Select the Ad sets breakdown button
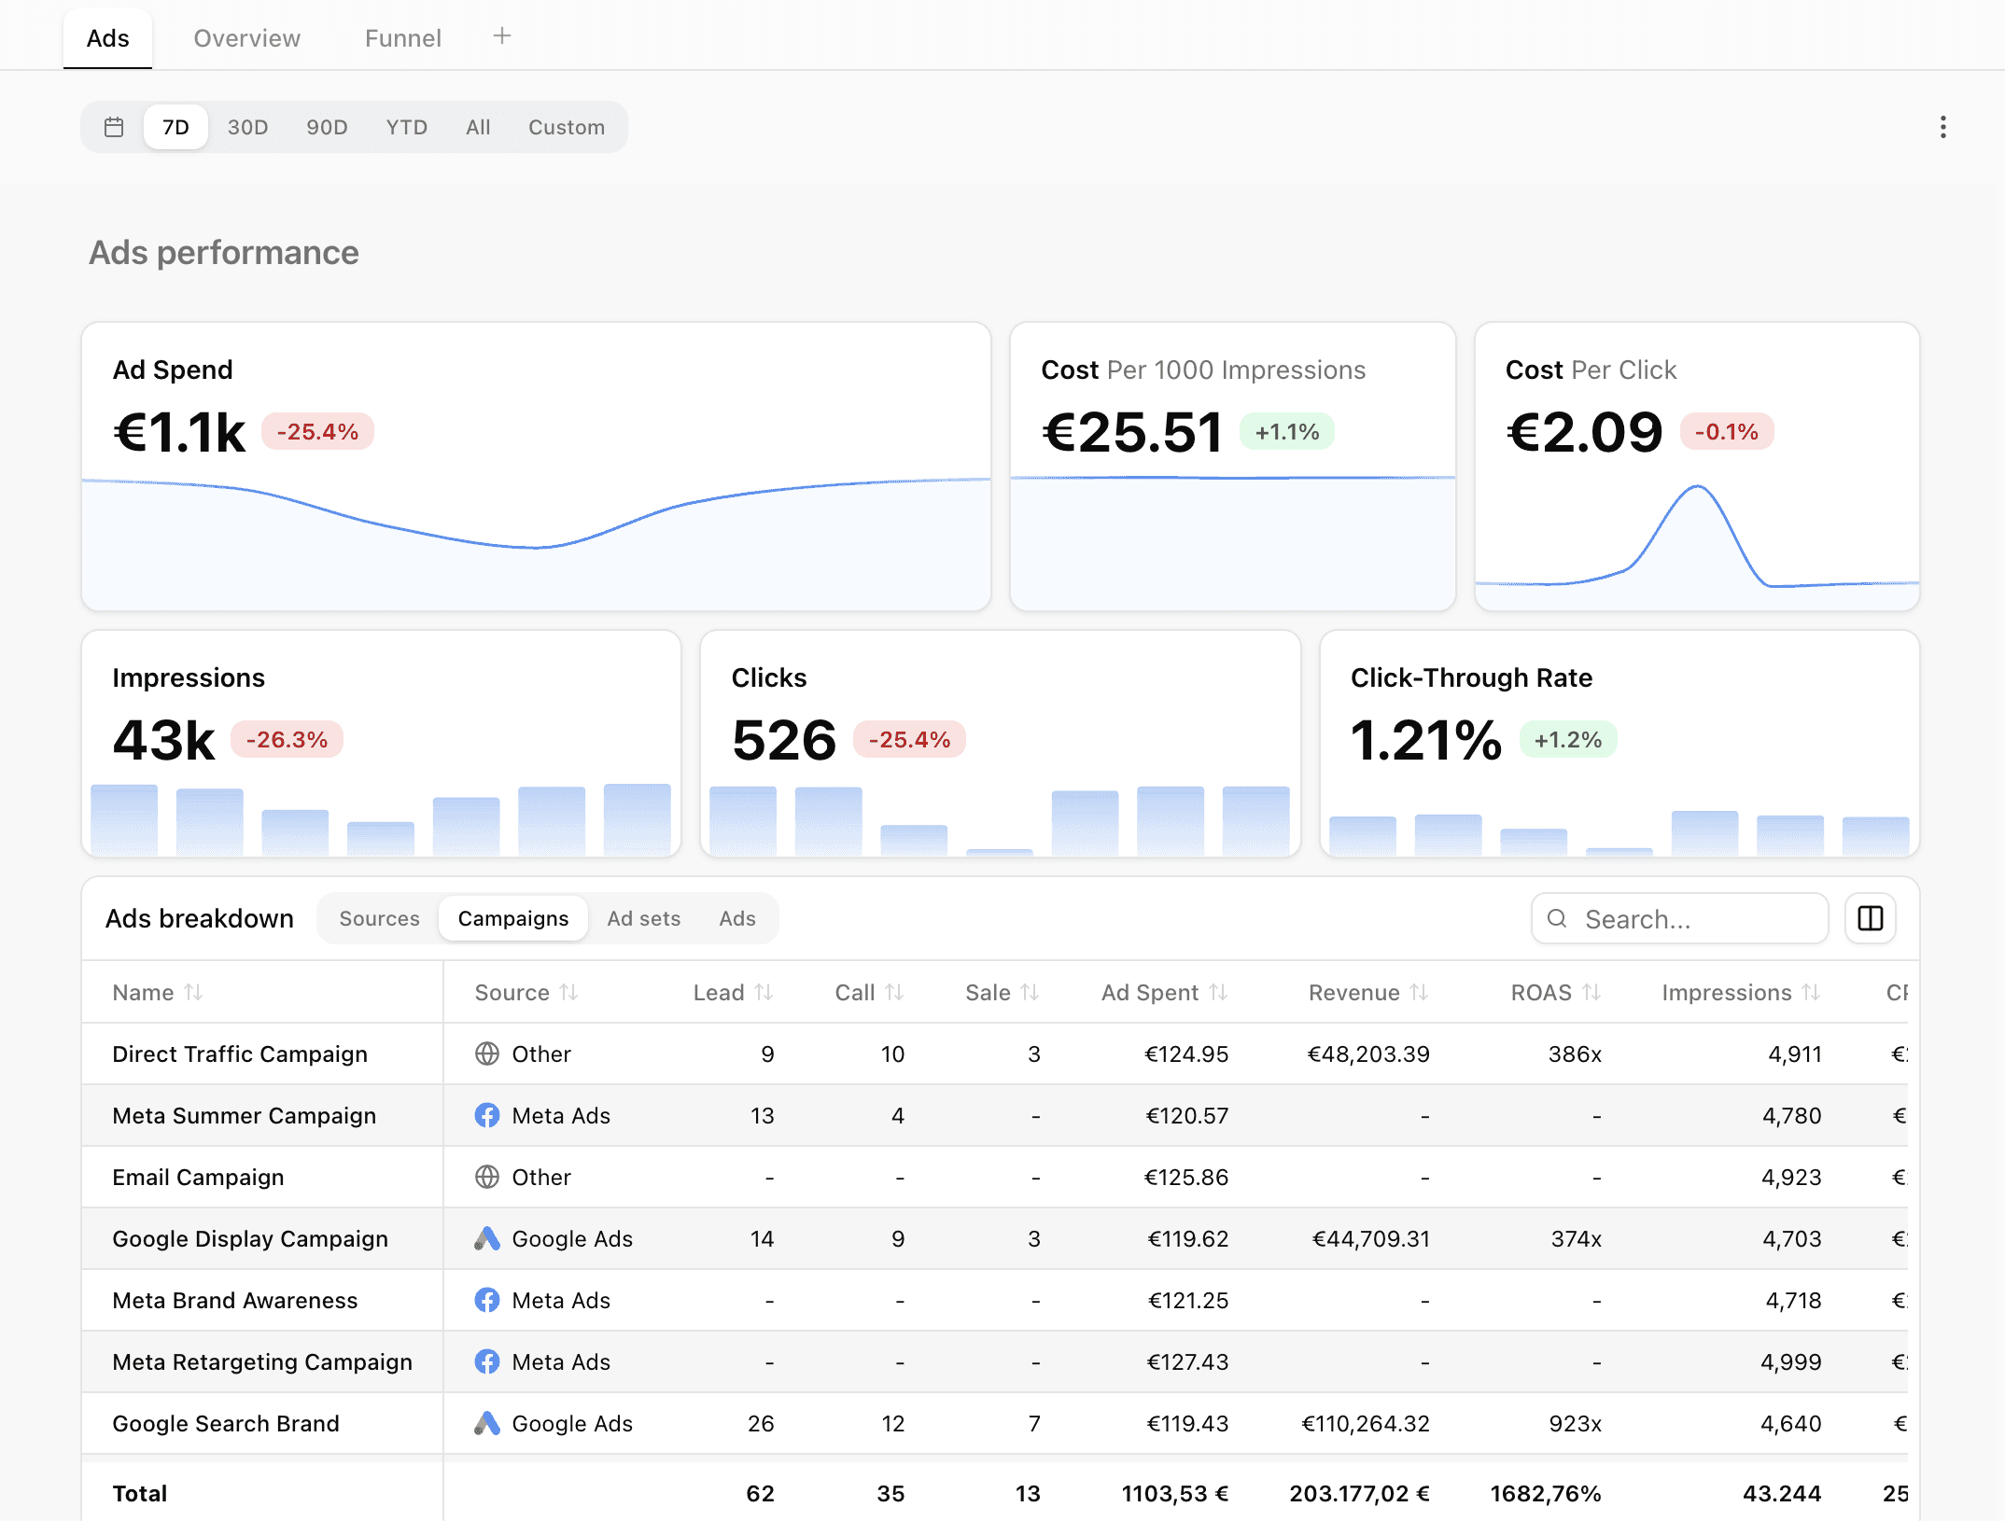2005x1521 pixels. (643, 918)
